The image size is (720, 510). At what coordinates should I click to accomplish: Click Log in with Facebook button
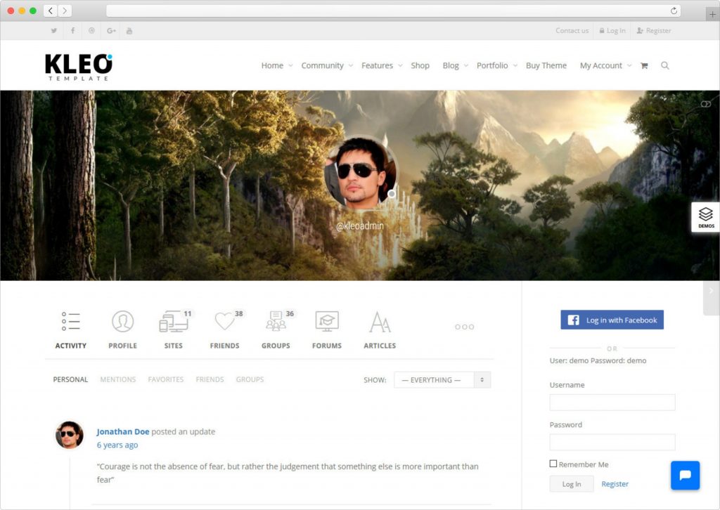[x=612, y=320]
